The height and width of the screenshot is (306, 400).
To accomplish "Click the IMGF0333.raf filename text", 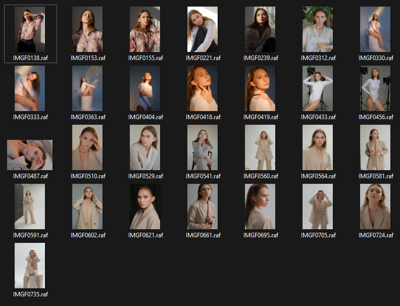I will point(30,117).
